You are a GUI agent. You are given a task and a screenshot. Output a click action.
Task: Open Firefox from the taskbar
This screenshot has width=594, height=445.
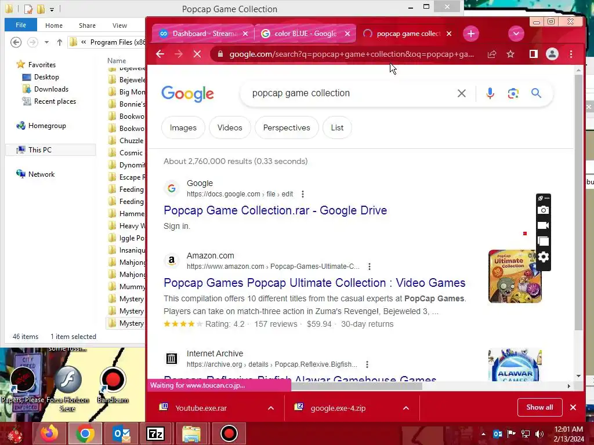[x=50, y=433]
